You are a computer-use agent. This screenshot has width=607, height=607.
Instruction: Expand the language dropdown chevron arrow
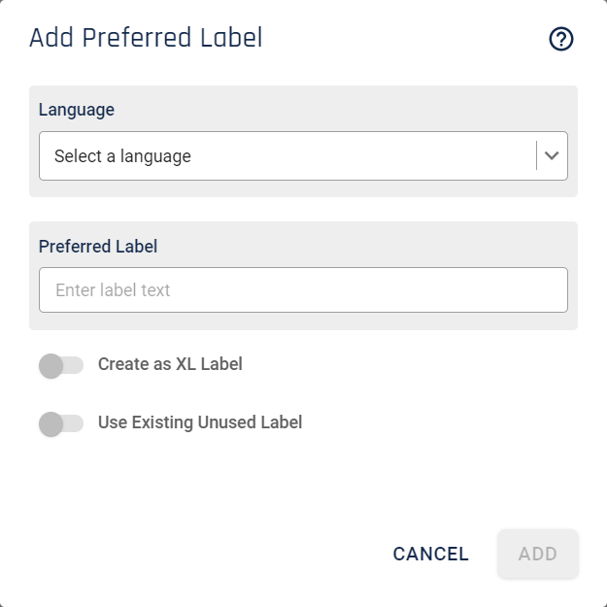tap(552, 155)
